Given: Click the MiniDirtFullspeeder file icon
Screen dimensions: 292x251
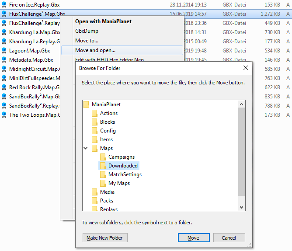Looking at the screenshot, I should tap(4, 78).
